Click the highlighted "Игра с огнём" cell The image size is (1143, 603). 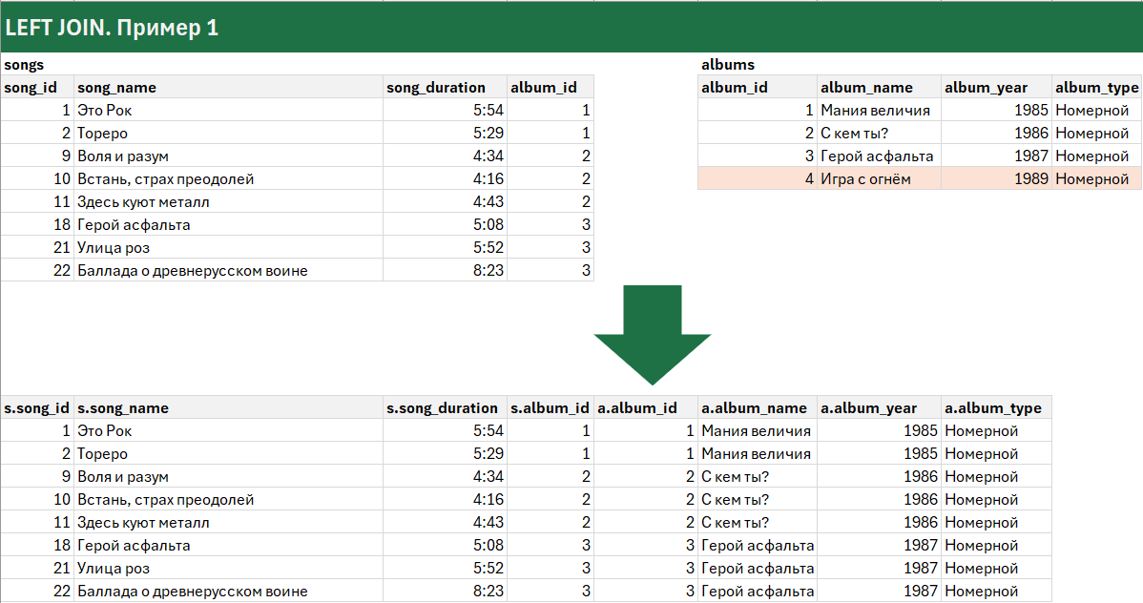[x=878, y=179]
